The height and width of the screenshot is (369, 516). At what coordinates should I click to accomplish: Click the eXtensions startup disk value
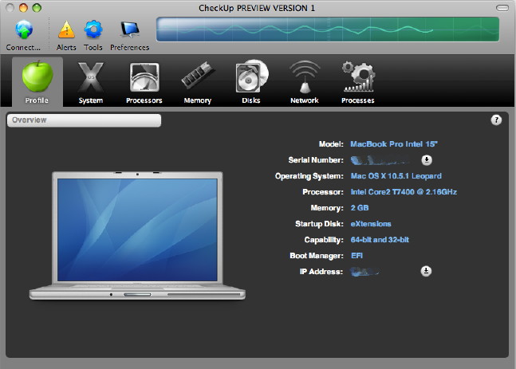[x=371, y=224]
